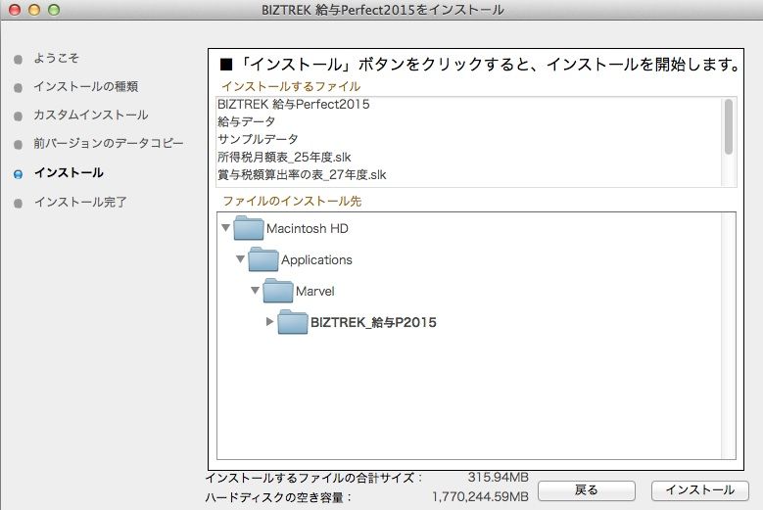Select the Applications label in tree
763x510 pixels.
316,260
